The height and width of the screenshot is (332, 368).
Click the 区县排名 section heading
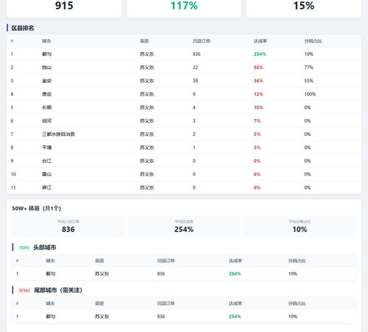pyautogui.click(x=23, y=28)
